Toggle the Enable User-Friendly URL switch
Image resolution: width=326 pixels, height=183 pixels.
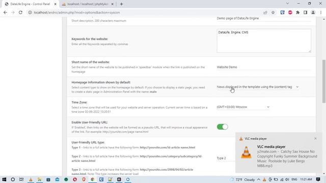coord(222,127)
